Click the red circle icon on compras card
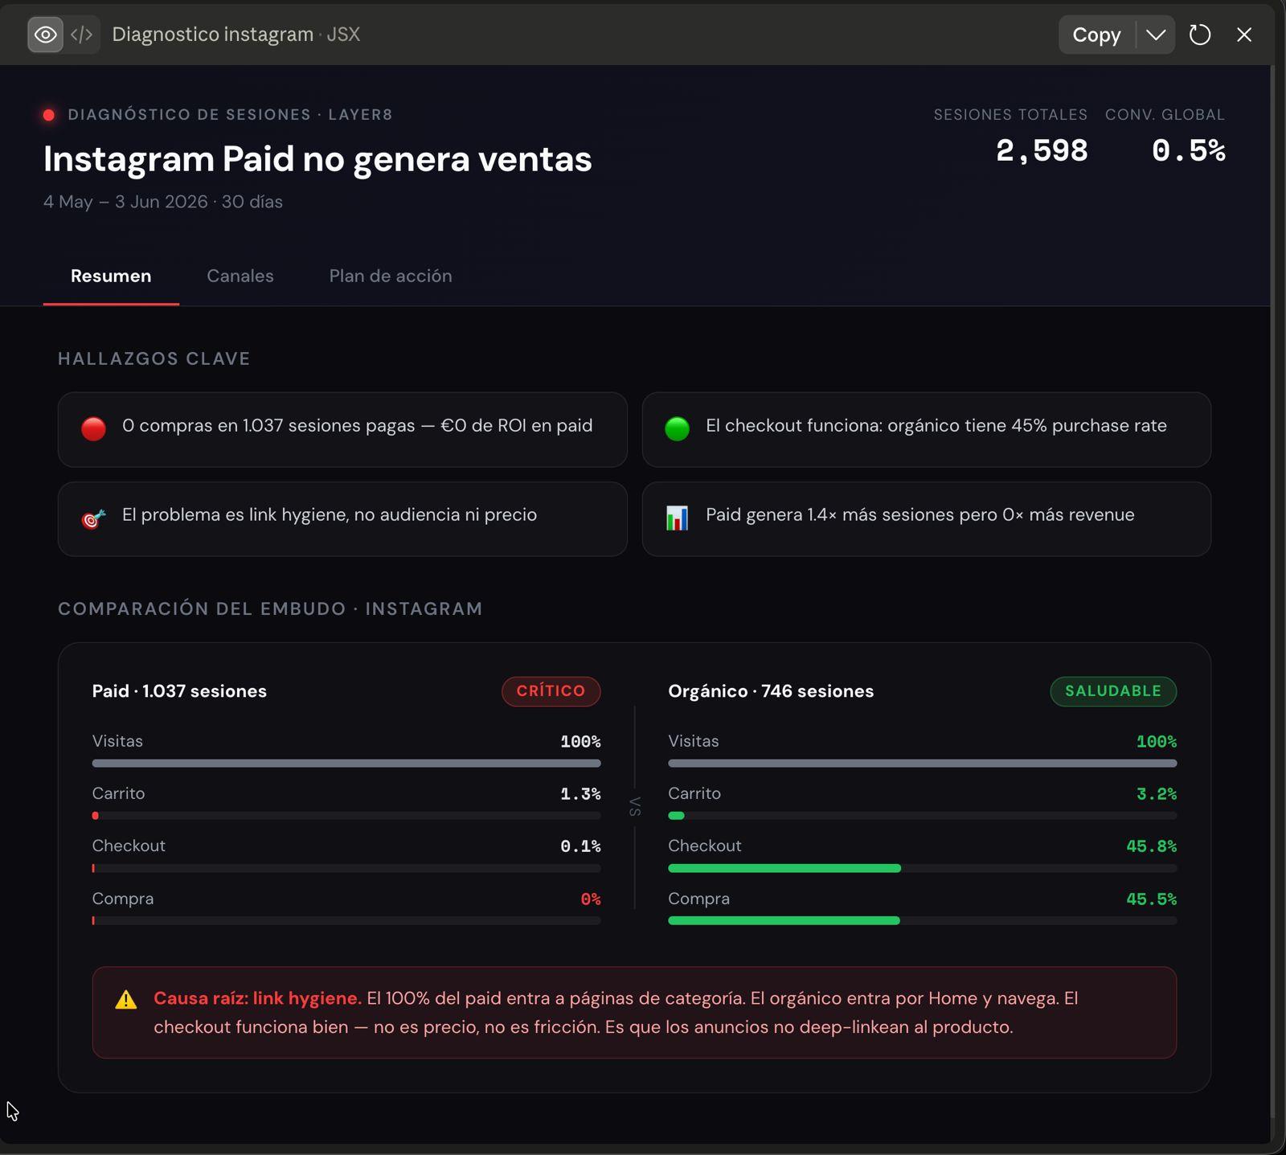The image size is (1286, 1155). click(93, 428)
